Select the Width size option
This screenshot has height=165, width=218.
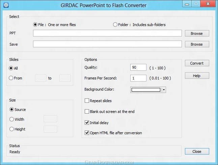tap(11, 119)
